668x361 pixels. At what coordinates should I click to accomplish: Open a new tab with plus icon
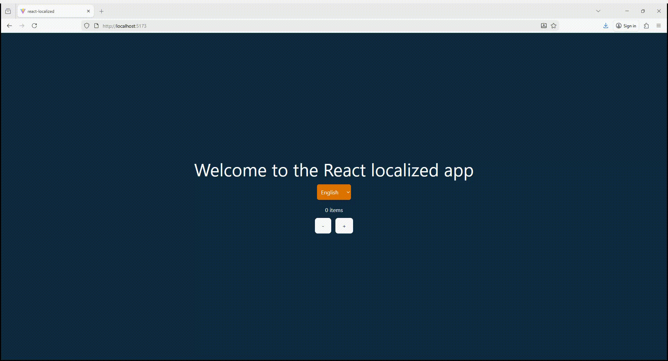101,11
